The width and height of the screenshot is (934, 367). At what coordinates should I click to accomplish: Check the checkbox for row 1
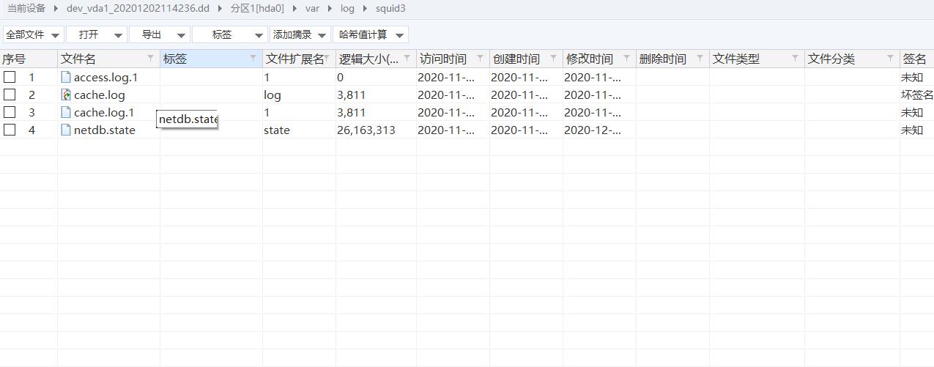10,77
